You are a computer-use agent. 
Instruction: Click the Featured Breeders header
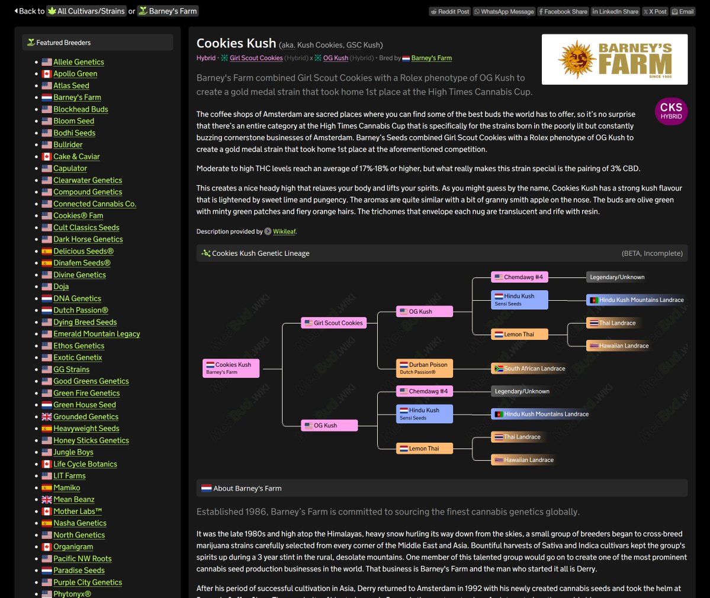point(97,43)
